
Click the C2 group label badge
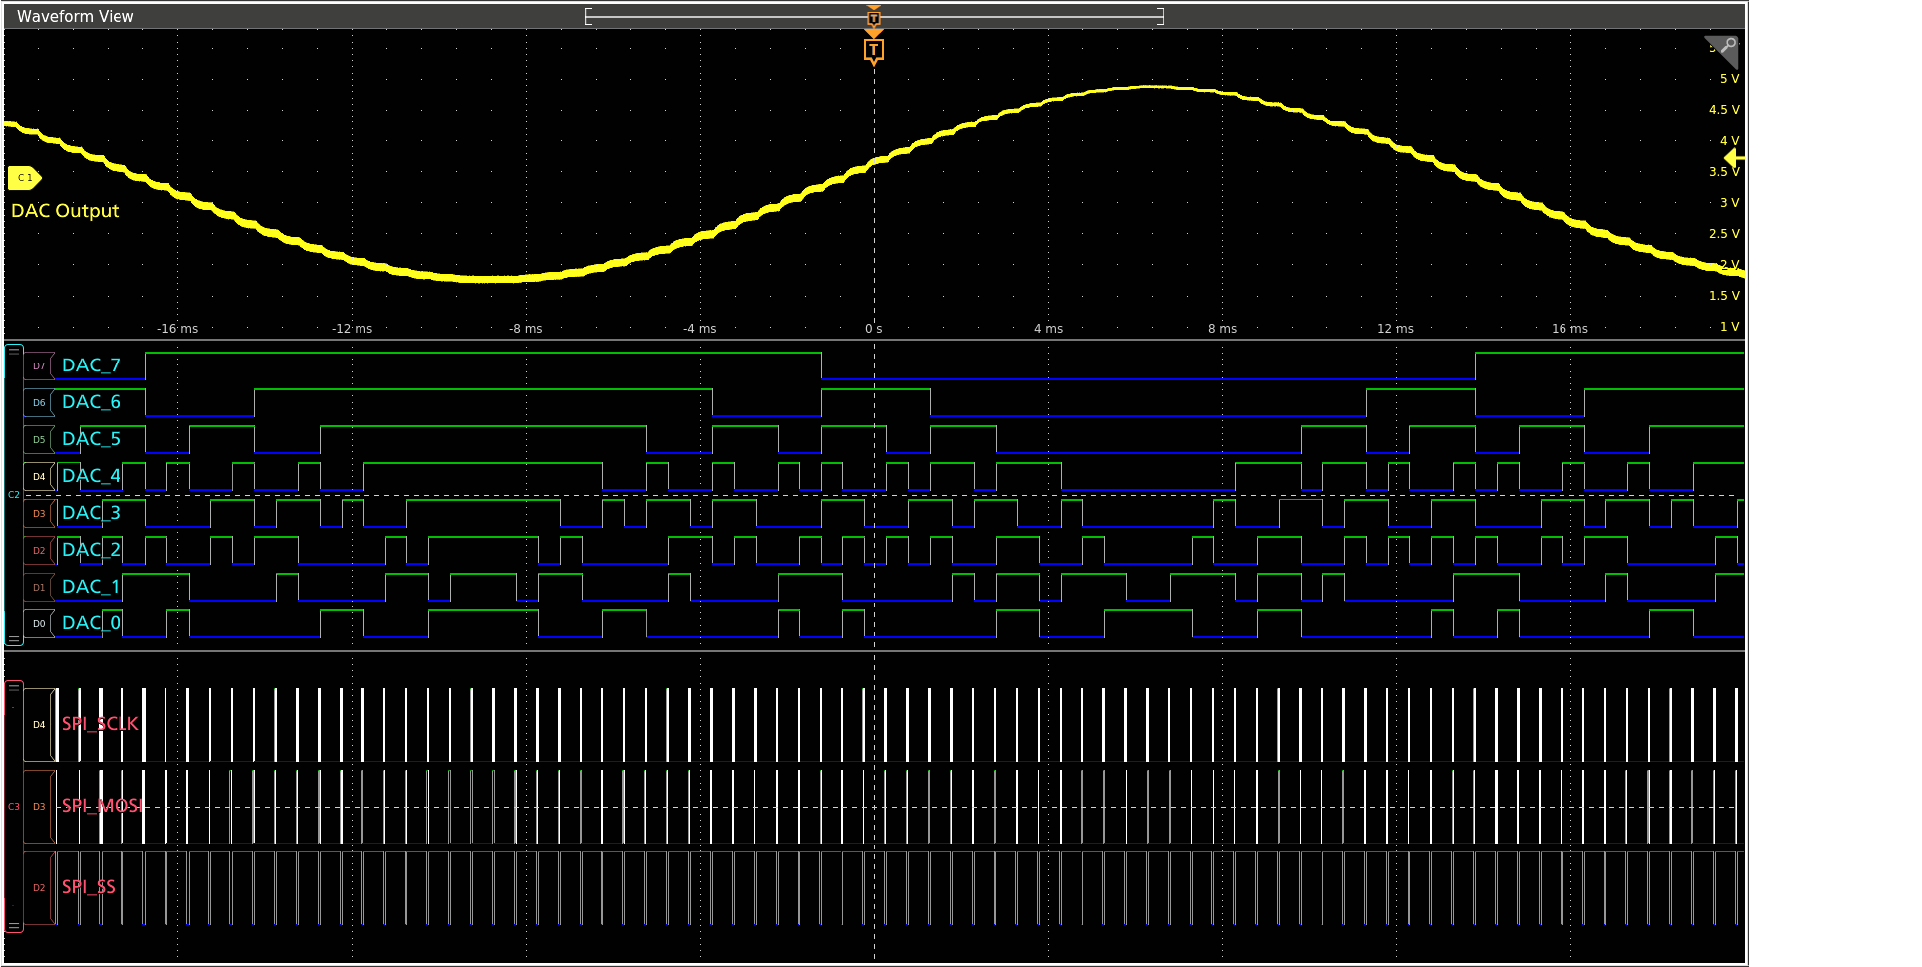(14, 494)
